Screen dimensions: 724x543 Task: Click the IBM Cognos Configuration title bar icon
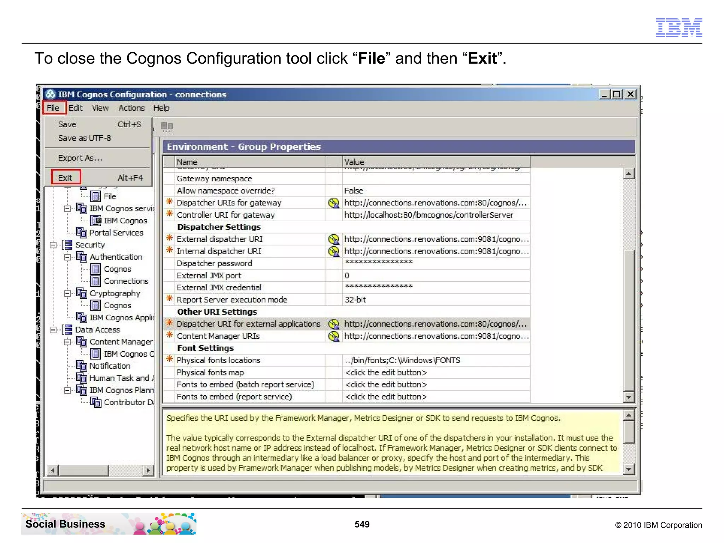[51, 94]
